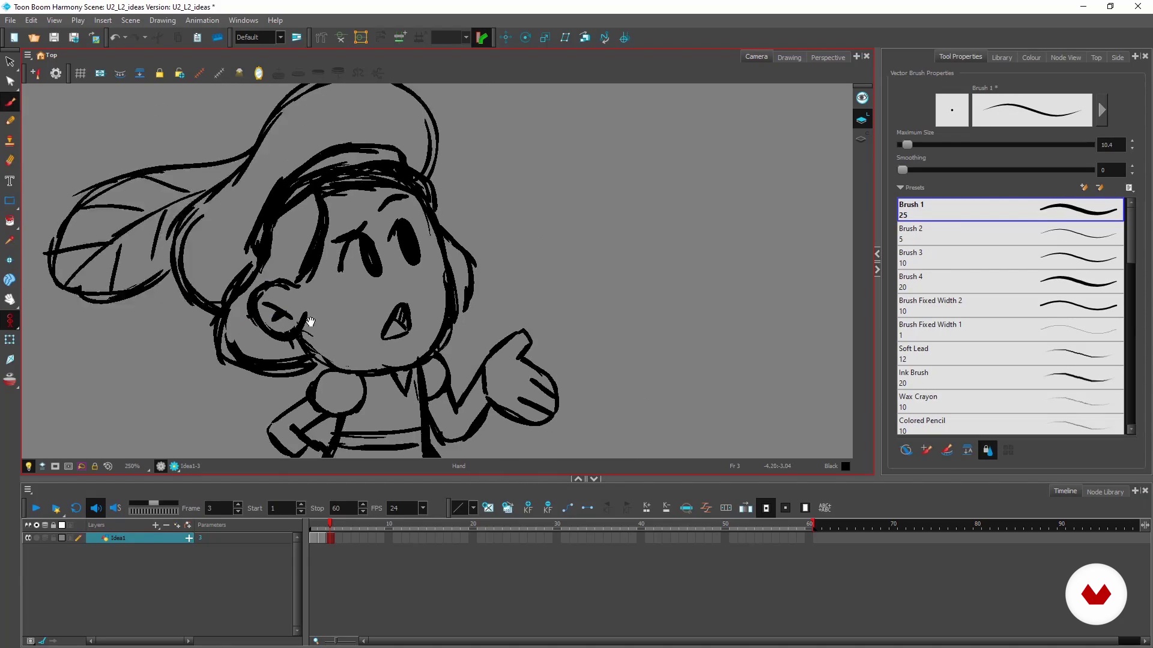Viewport: 1153px width, 648px height.
Task: Open the Default workspace dropdown
Action: click(280, 37)
